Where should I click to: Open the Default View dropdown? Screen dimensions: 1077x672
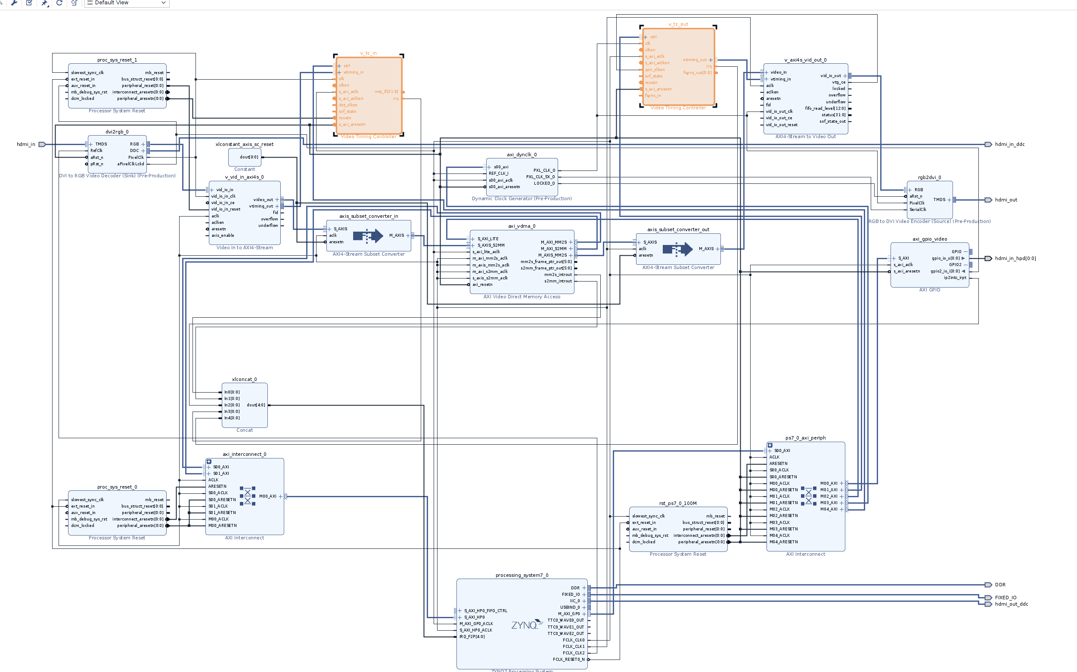coord(127,3)
